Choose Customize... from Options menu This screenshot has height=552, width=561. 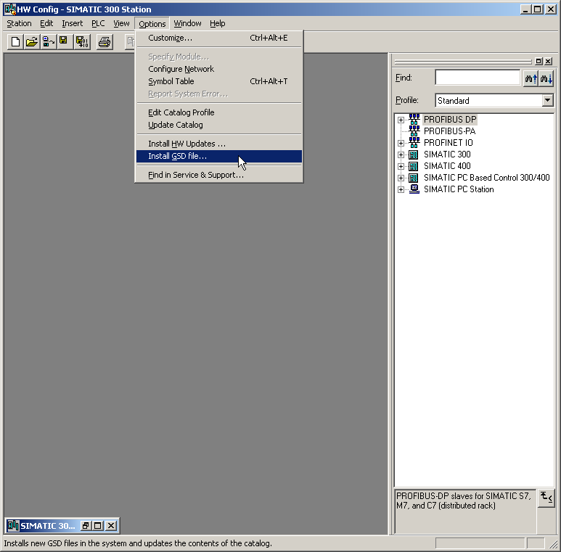(x=219, y=38)
